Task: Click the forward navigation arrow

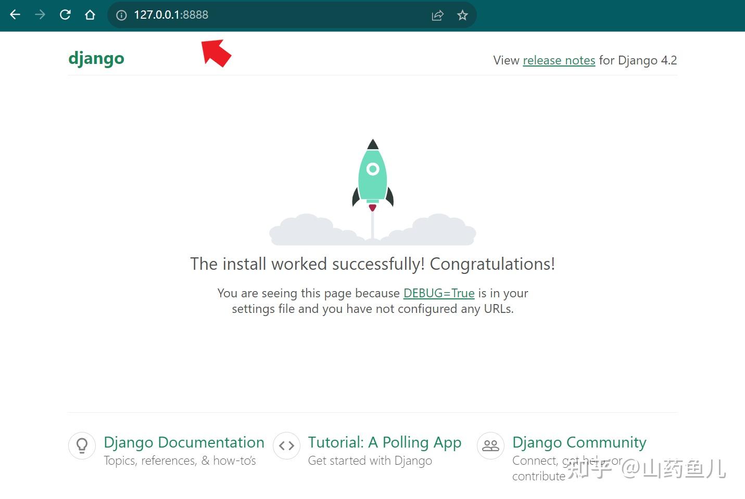Action: pyautogui.click(x=40, y=15)
